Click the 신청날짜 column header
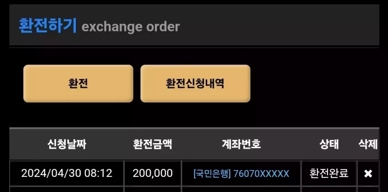Image resolution: width=388 pixels, height=192 pixels. [67, 144]
